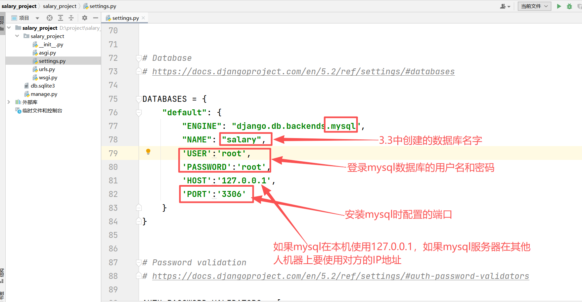This screenshot has width=582, height=302.
Task: Place cursor on "ENGINE" key text
Action: coord(202,126)
